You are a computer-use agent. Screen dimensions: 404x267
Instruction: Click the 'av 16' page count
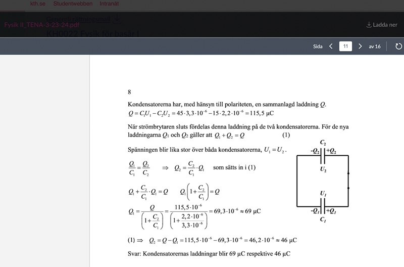[x=374, y=46]
